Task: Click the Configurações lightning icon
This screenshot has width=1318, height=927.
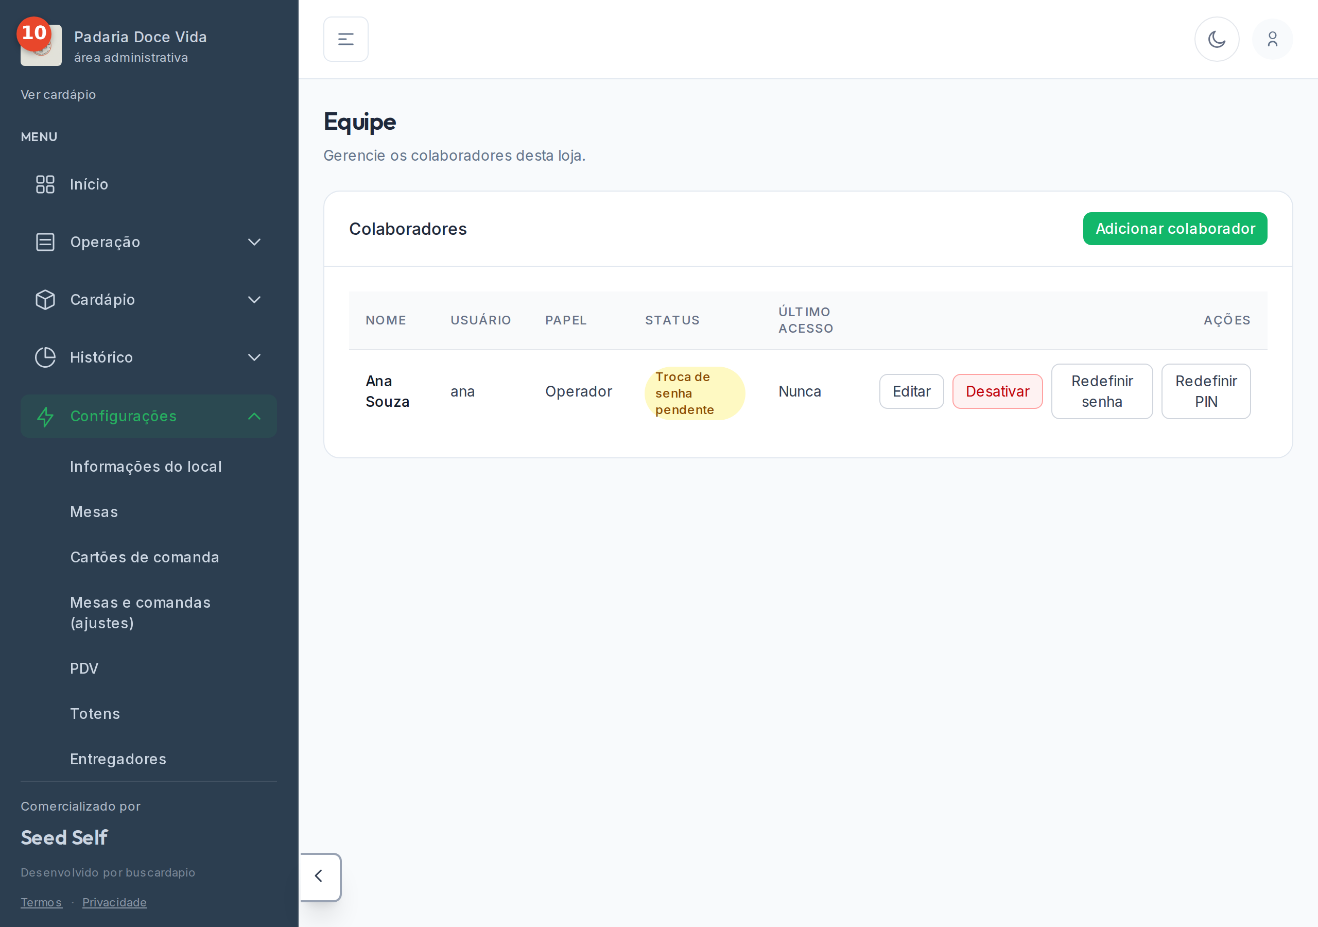Action: [45, 417]
